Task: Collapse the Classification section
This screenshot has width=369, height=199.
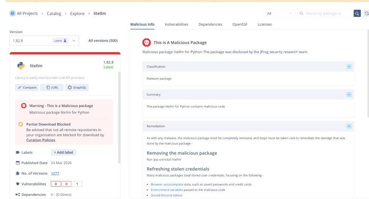Action: [x=348, y=67]
